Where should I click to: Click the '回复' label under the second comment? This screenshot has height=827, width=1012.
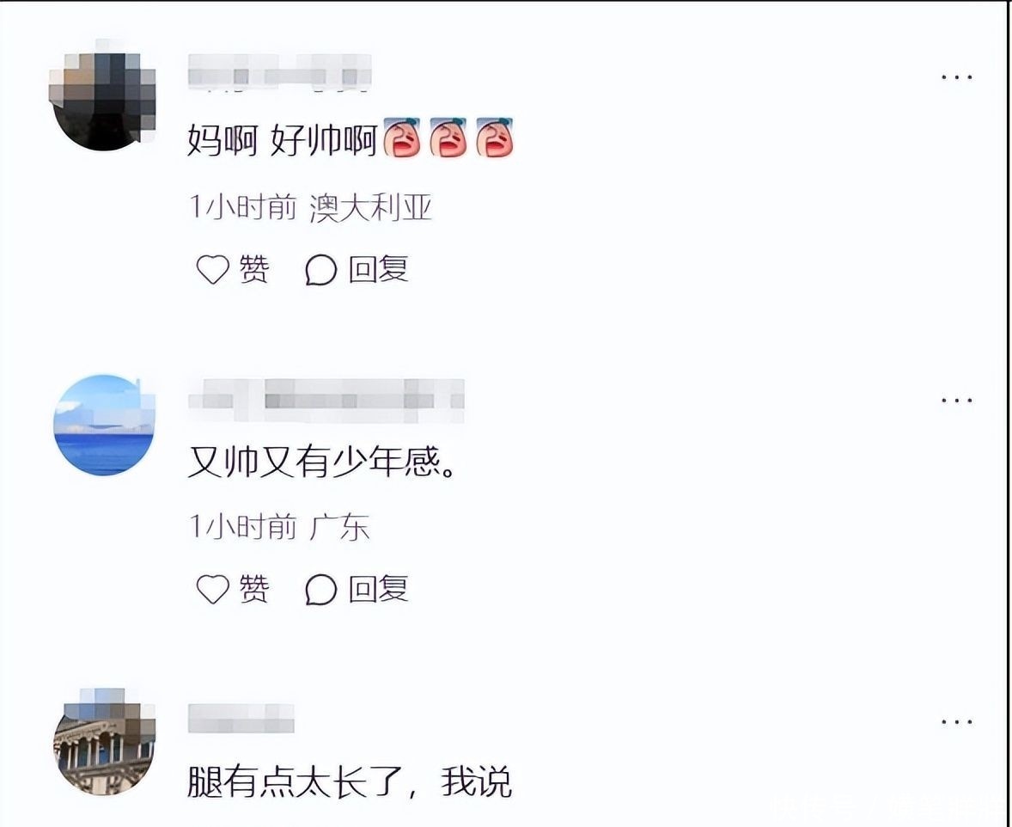click(x=378, y=589)
